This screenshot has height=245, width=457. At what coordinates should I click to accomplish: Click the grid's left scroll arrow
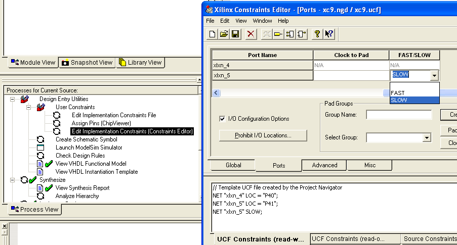pyautogui.click(x=216, y=93)
